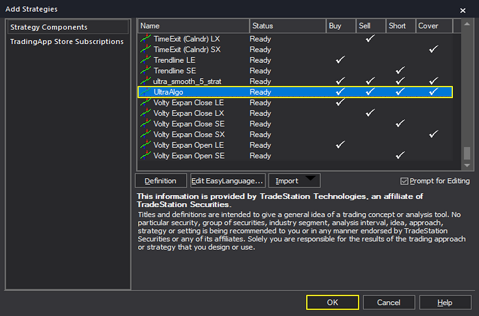
Task: Click the Buy checkmark for Volty Expan Open LE
Action: click(x=340, y=145)
